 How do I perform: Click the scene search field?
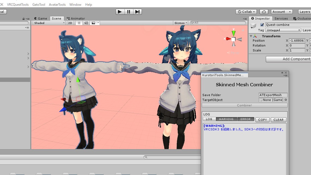point(218,23)
